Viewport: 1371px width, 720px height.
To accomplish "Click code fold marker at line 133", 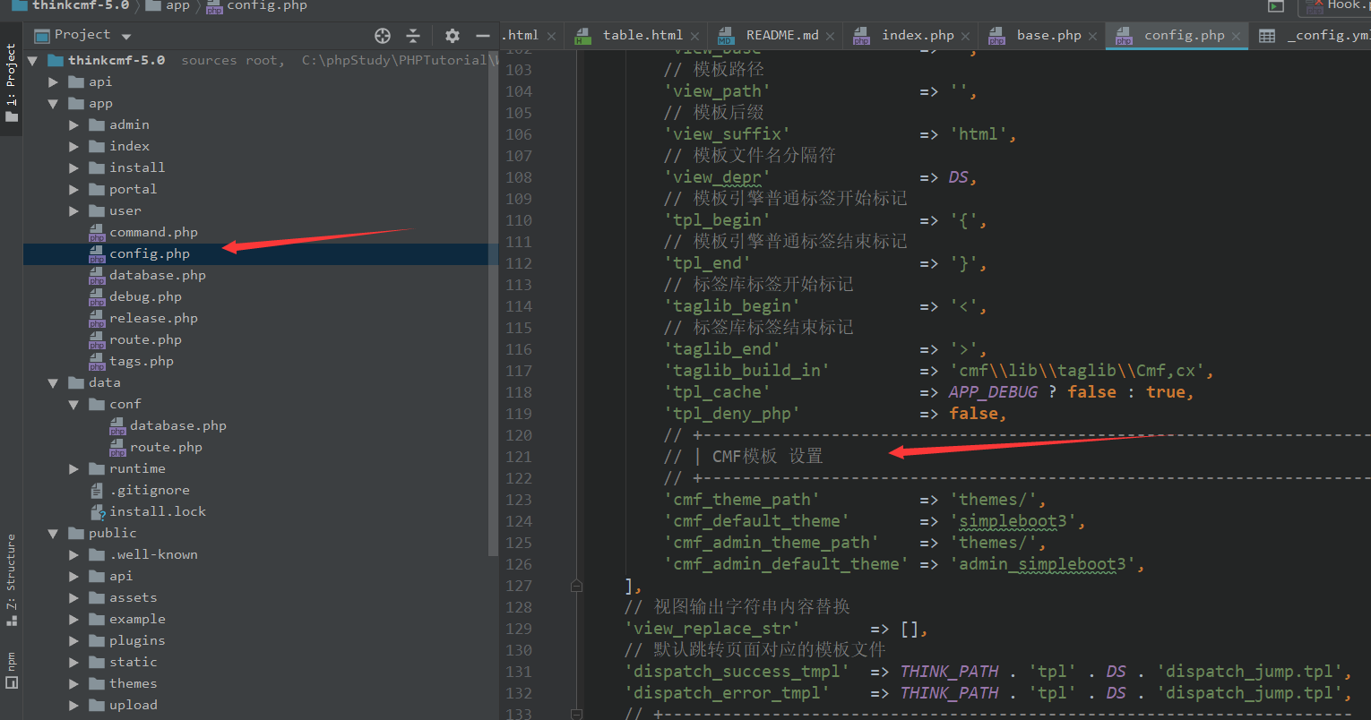I will click(576, 715).
